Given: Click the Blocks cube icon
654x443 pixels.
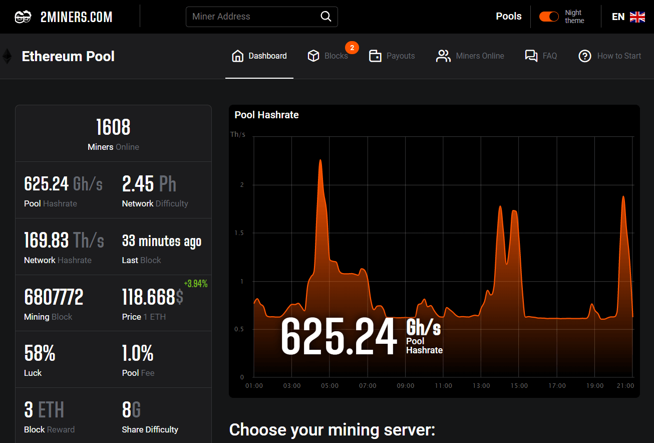Looking at the screenshot, I should [x=313, y=56].
